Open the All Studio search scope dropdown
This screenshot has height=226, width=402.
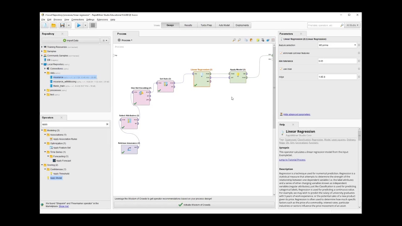[x=352, y=25]
